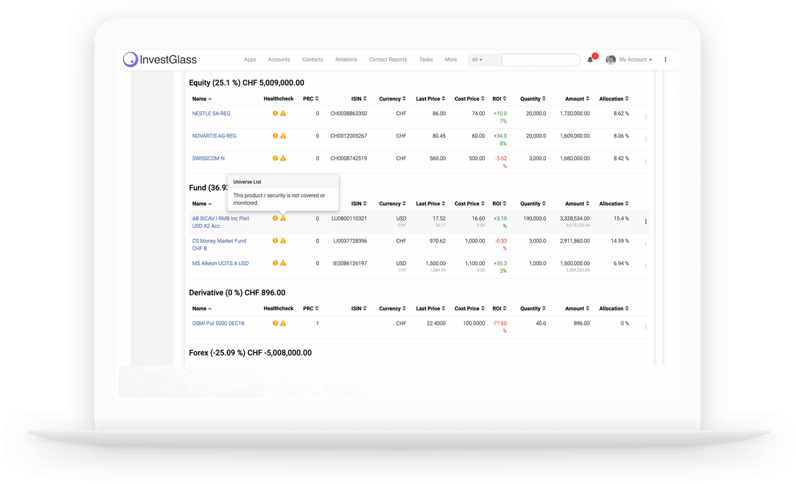This screenshot has height=484, width=796.
Task: Click the Forex section heading
Action: [250, 353]
